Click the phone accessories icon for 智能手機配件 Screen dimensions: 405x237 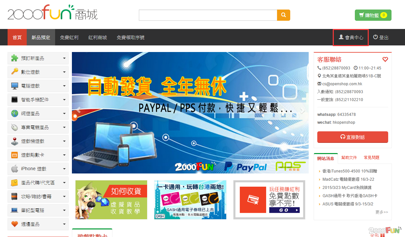click(x=15, y=100)
